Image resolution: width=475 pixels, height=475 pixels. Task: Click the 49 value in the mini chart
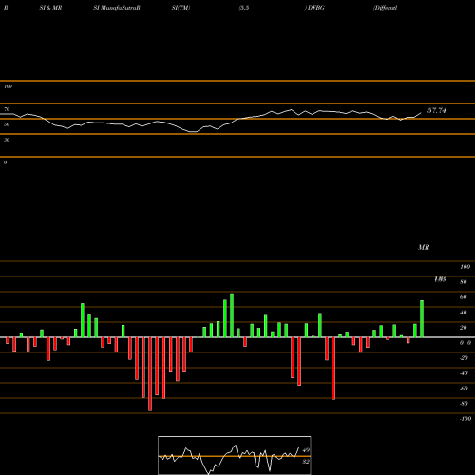pos(306,450)
